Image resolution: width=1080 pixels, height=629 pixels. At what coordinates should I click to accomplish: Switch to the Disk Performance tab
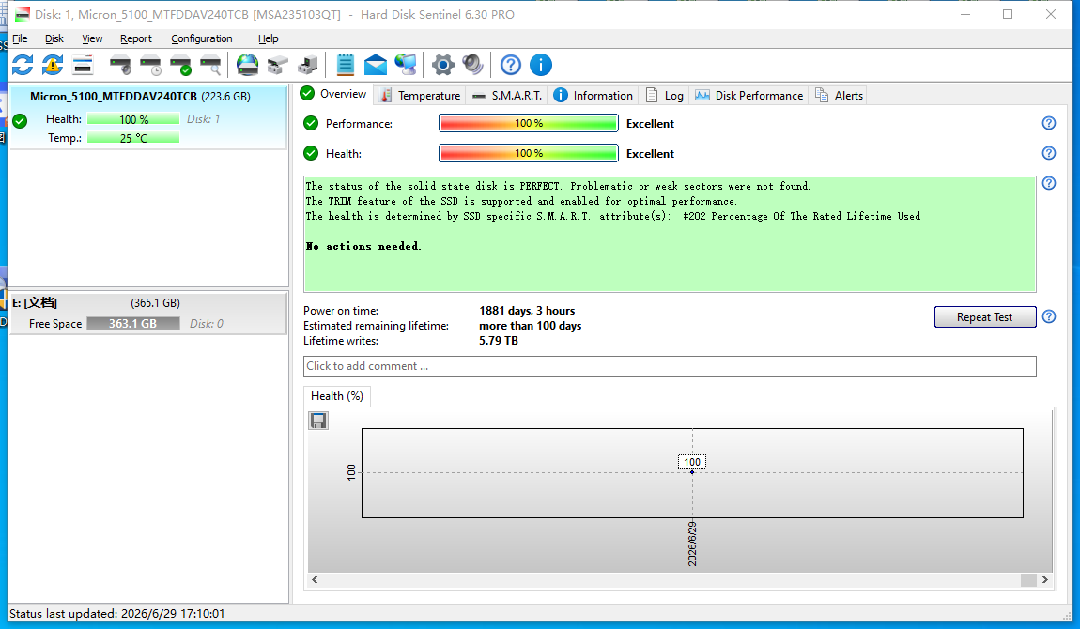pyautogui.click(x=749, y=96)
